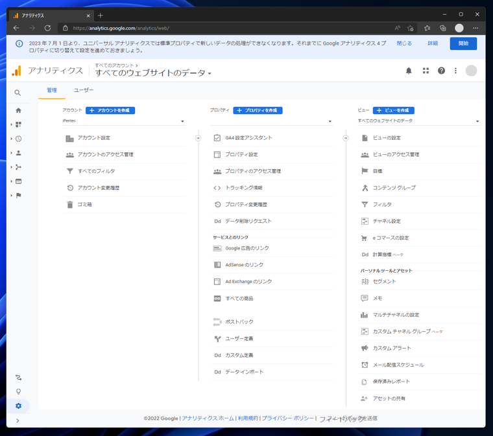Open browser read aloud icon
This screenshot has width=493, height=436.
tap(398, 28)
